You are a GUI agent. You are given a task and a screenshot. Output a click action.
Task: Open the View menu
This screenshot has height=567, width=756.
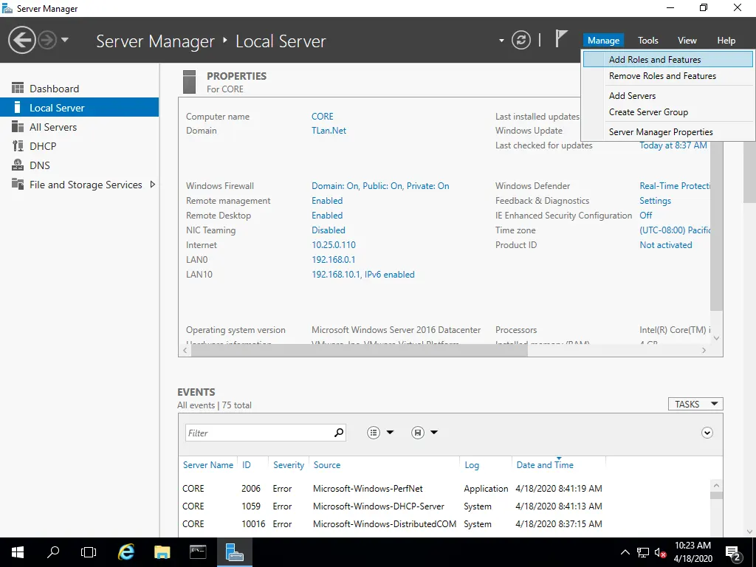[687, 41]
